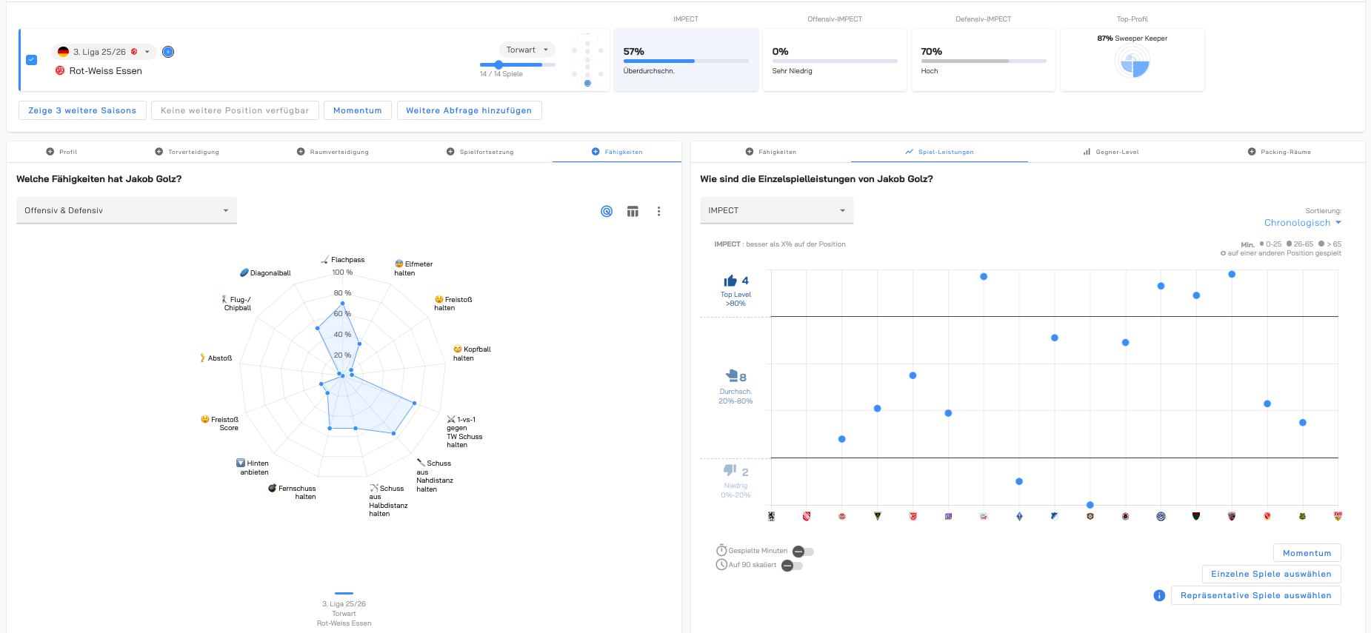Click info icon beside Repräsentative Spiele
This screenshot has width=1371, height=633.
pyautogui.click(x=1159, y=596)
